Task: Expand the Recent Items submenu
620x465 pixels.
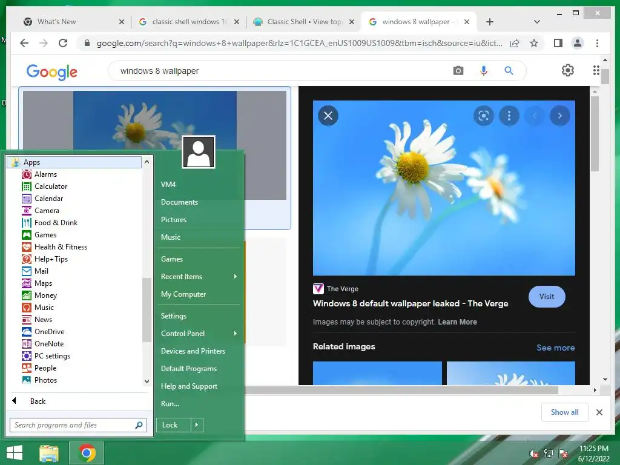Action: [x=236, y=276]
